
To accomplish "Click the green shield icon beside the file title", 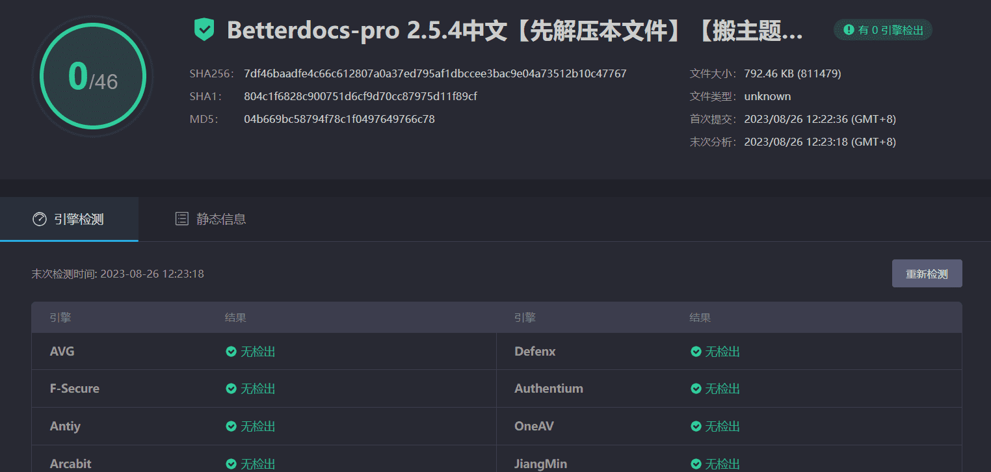I will tap(204, 30).
